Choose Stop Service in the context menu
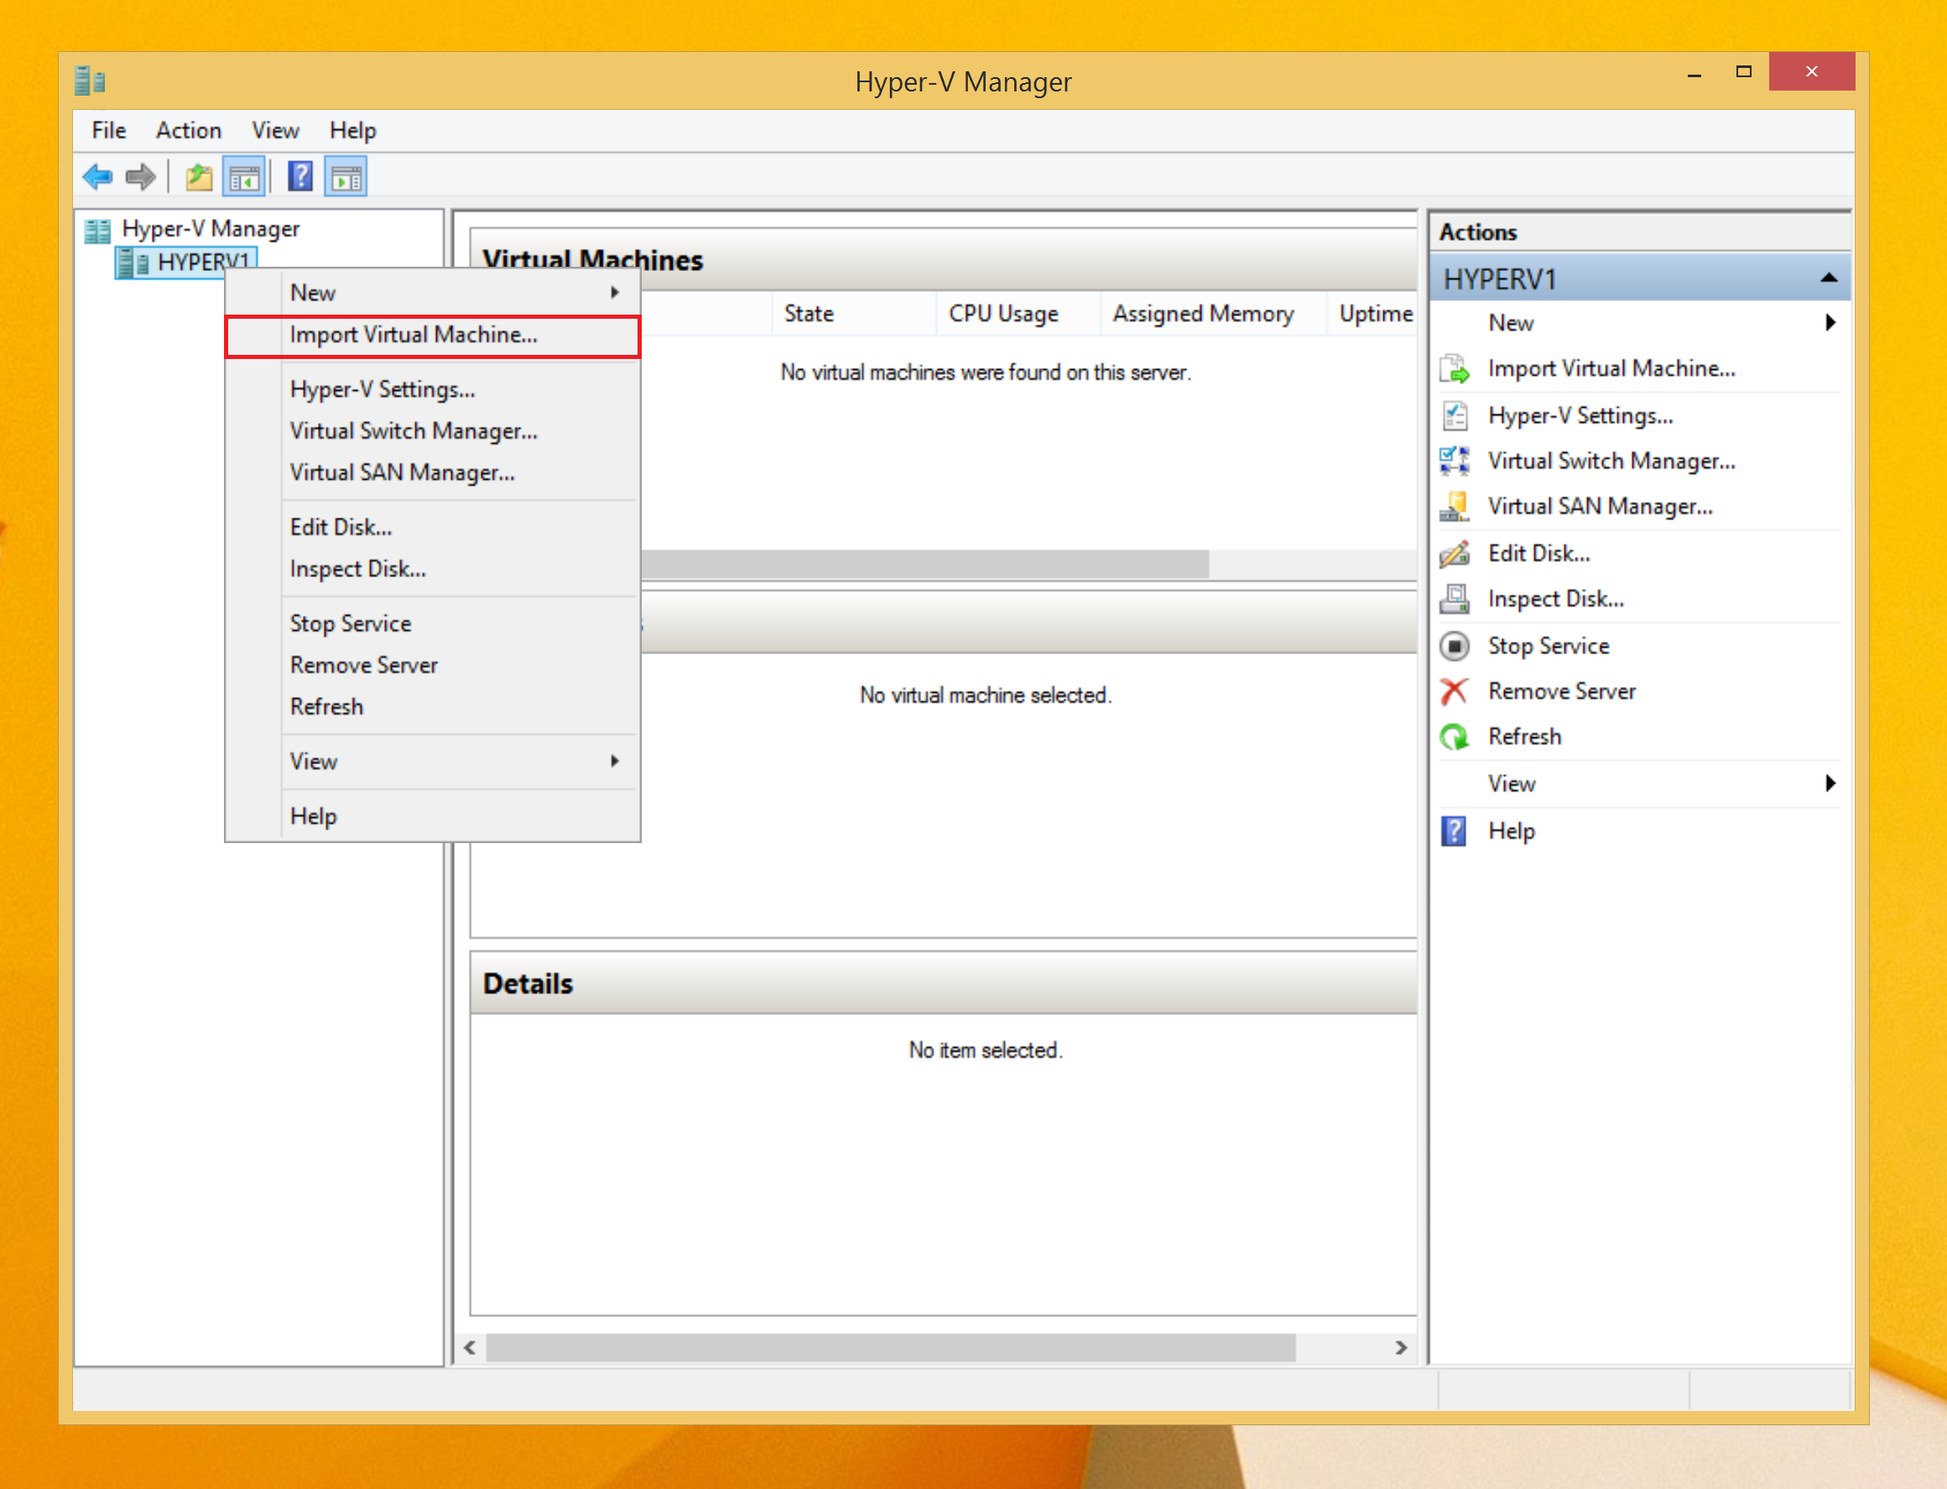The image size is (1947, 1489). click(433, 624)
